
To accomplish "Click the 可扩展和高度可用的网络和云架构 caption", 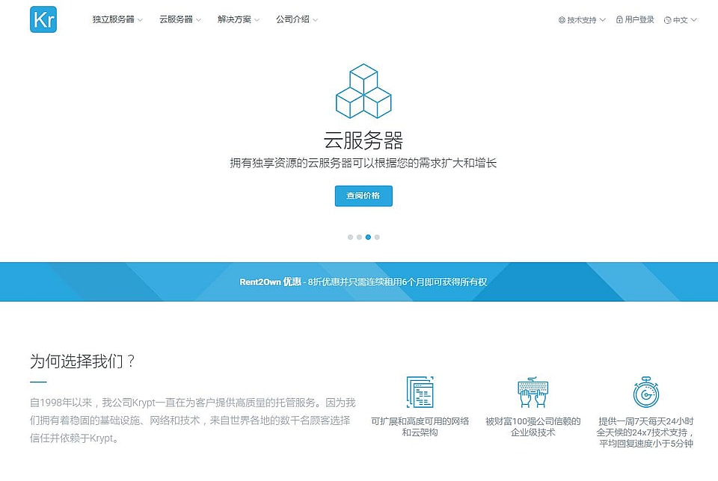I will [x=420, y=426].
